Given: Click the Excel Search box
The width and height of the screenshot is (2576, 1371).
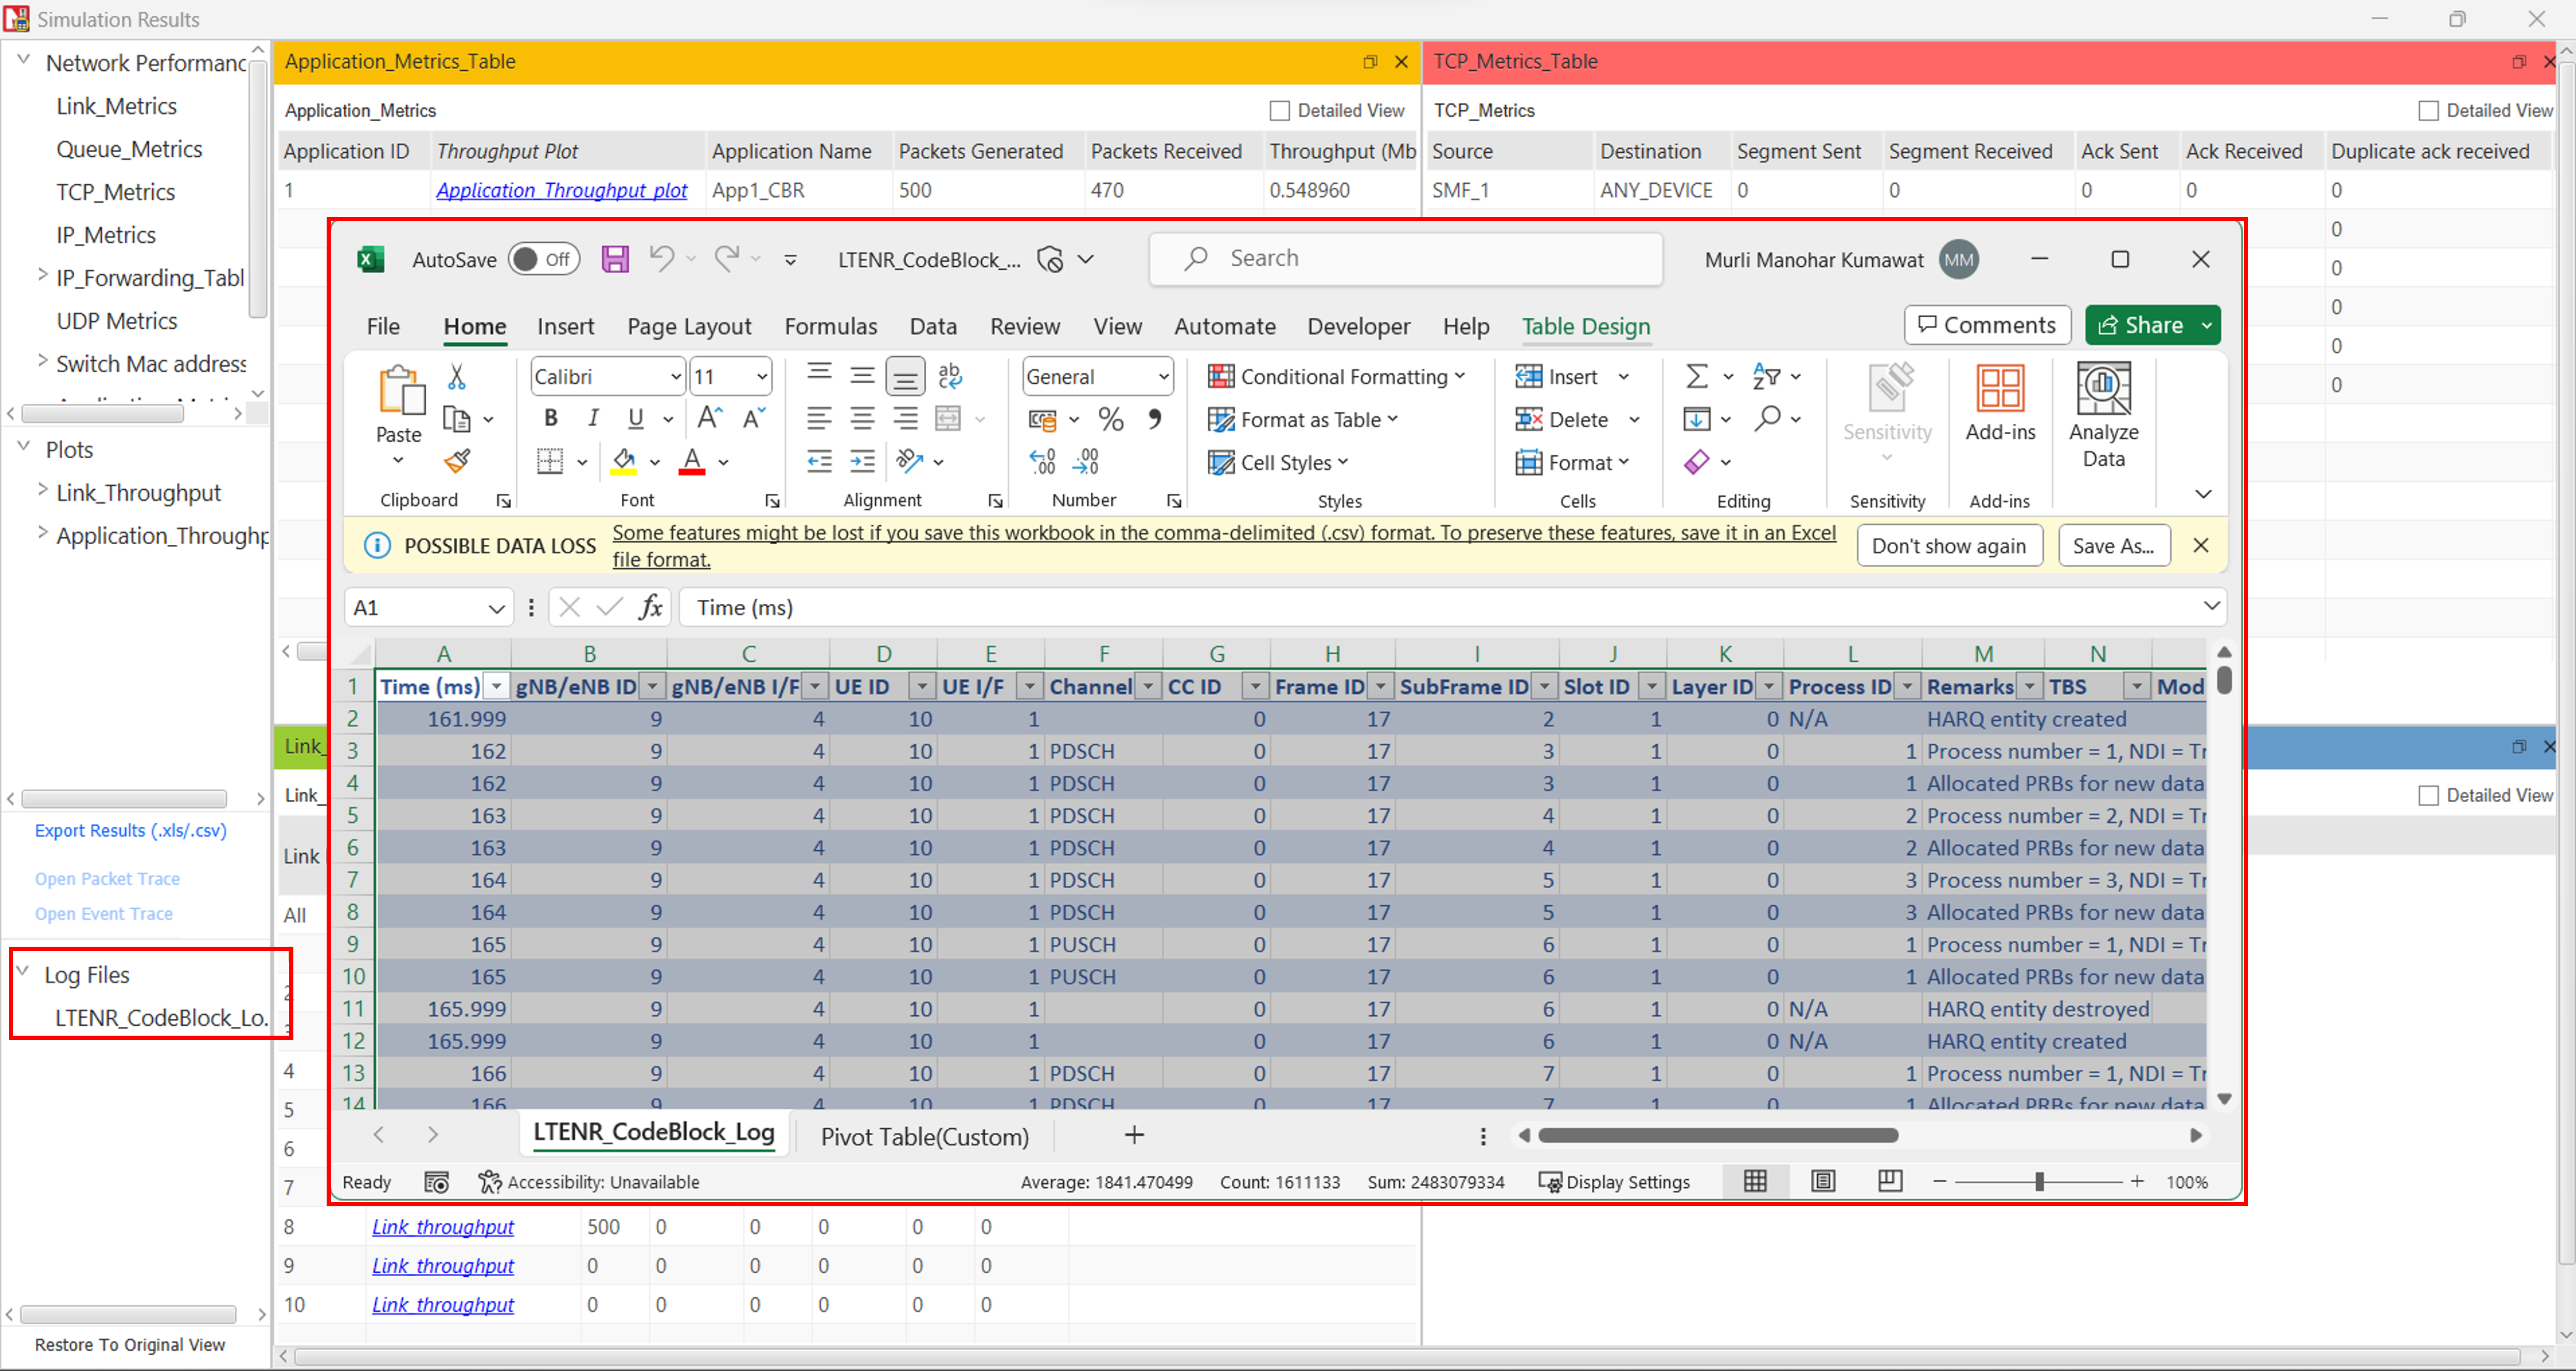Looking at the screenshot, I should click(x=1404, y=259).
